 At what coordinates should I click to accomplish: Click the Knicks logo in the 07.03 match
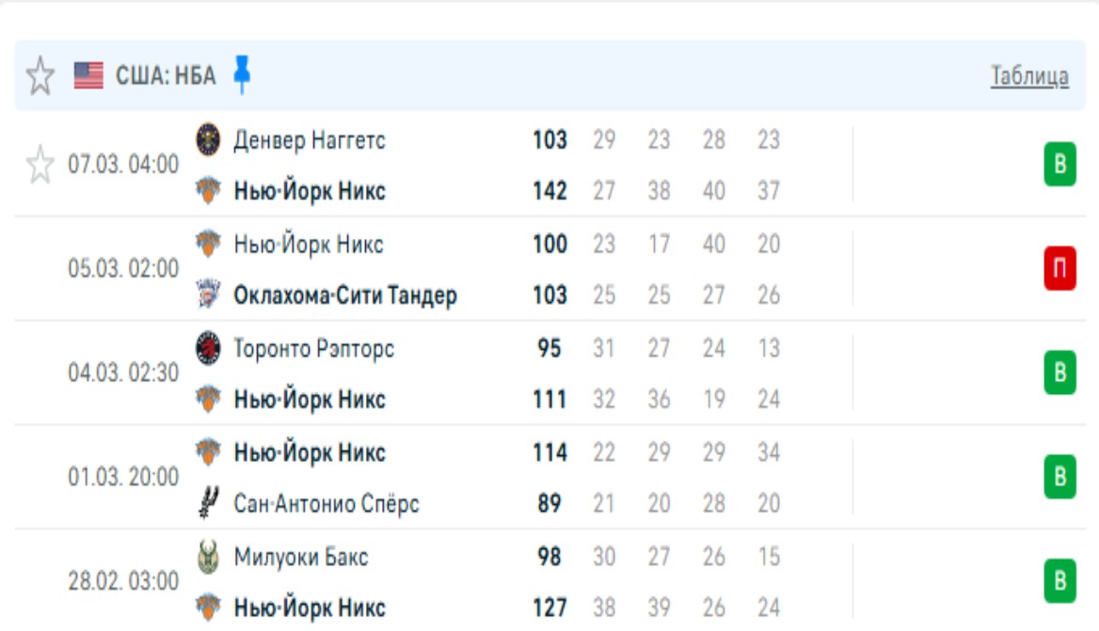pos(208,192)
